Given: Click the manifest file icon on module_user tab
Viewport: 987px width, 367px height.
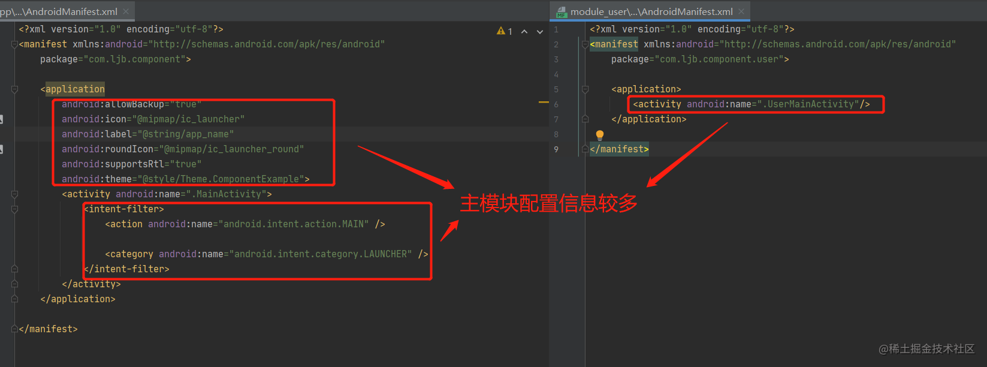Looking at the screenshot, I should pyautogui.click(x=562, y=12).
